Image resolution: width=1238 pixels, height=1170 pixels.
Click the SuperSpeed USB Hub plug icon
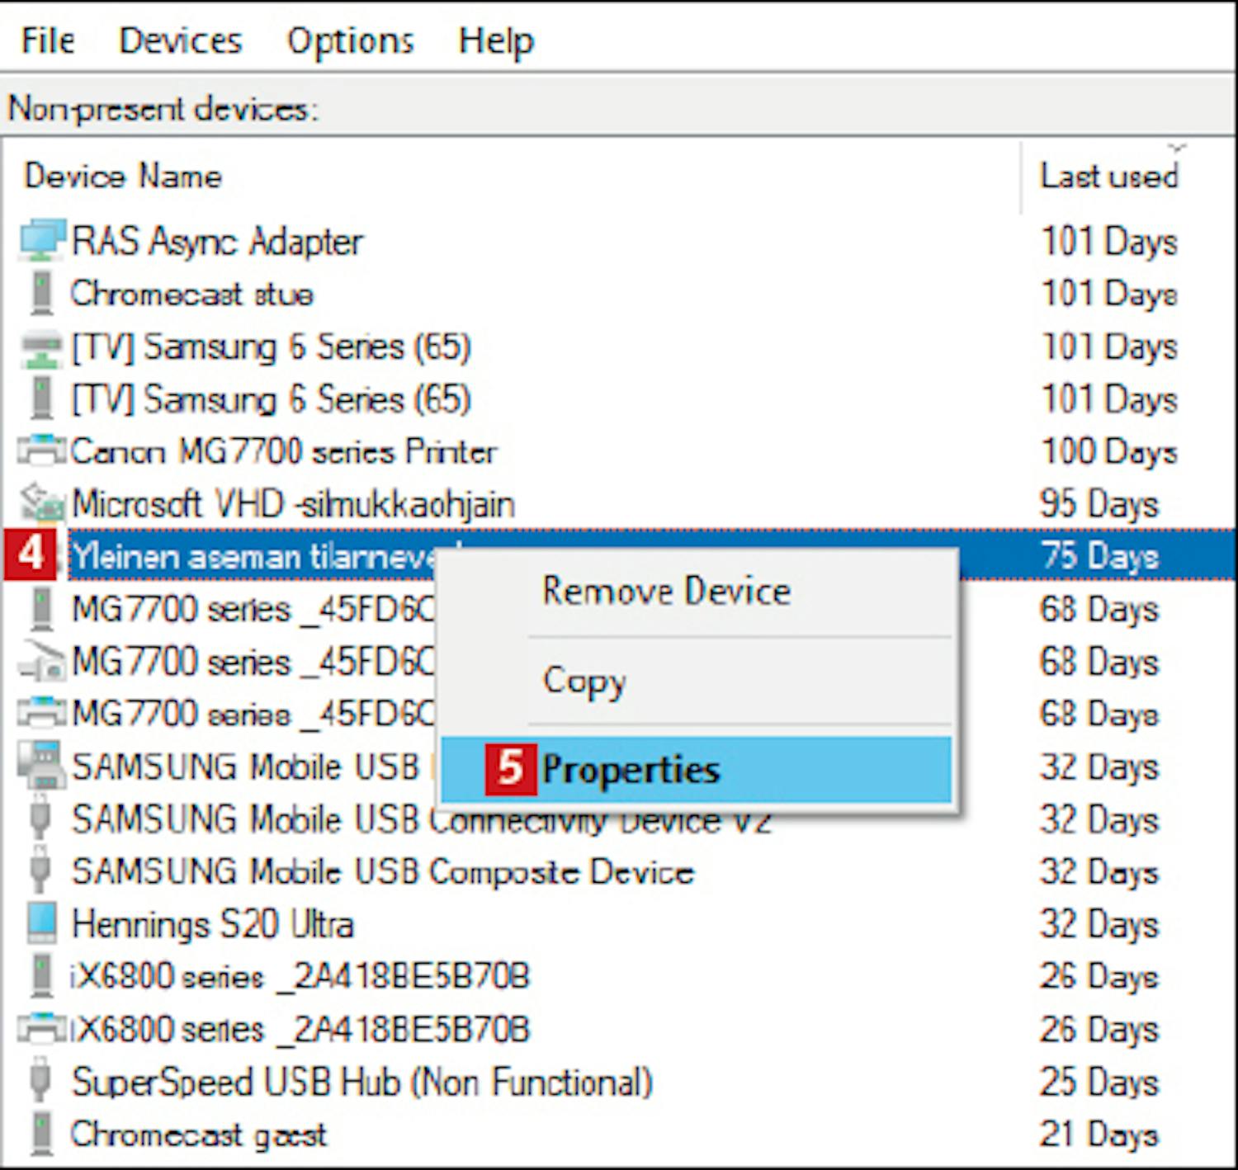[x=40, y=1081]
